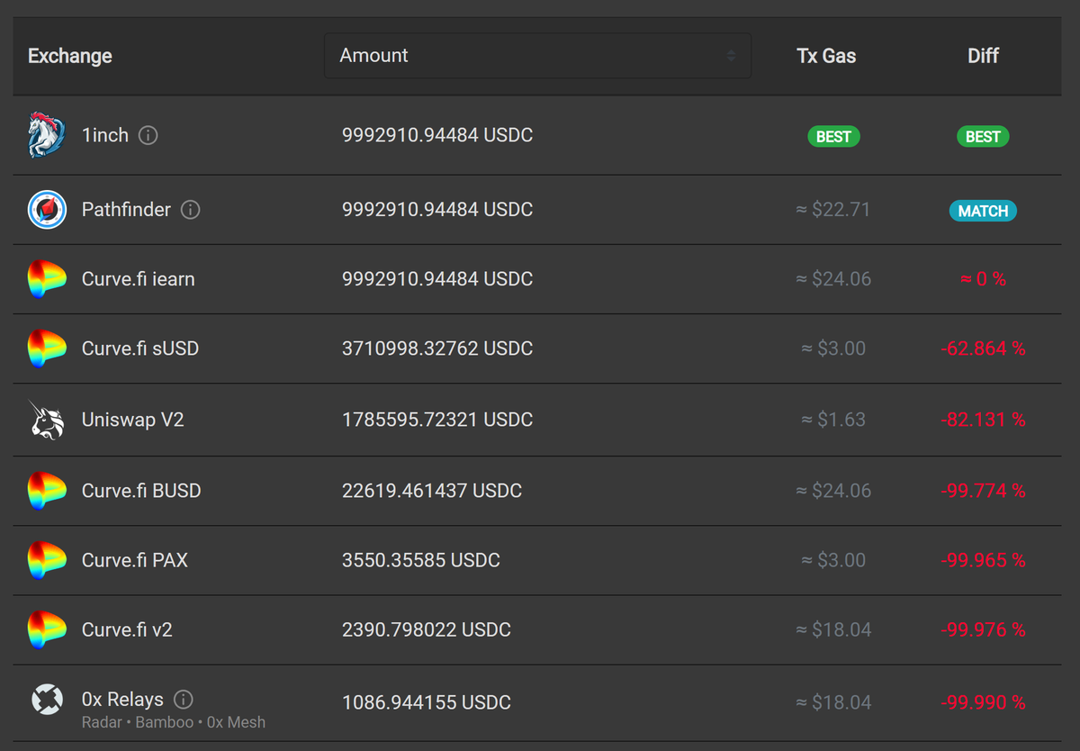Click Curve.fi PAX gas cost ≈ $3.00
1080x751 pixels.
(x=833, y=560)
